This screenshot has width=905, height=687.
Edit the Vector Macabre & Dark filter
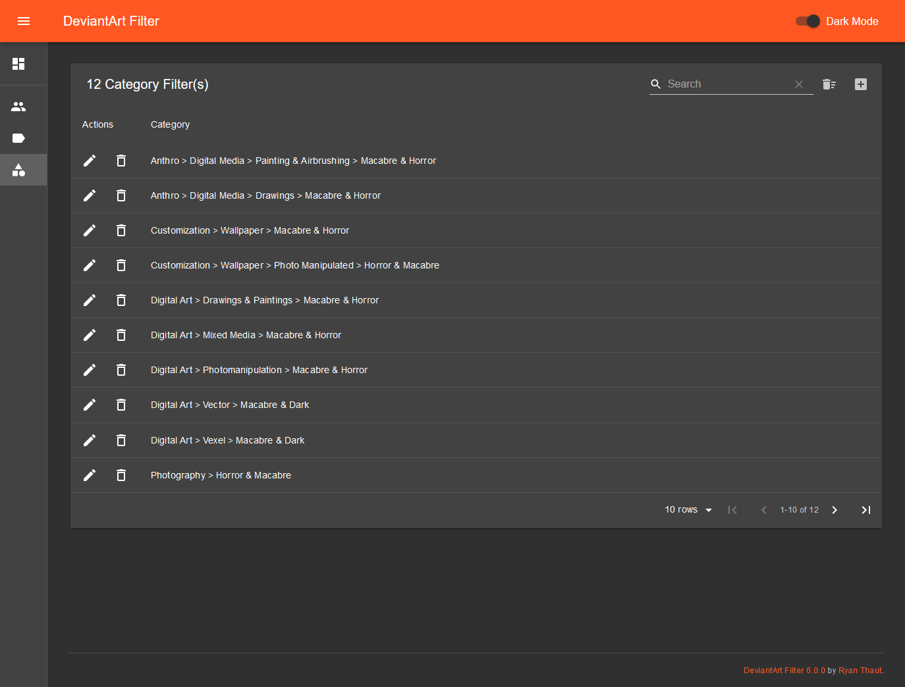coord(90,405)
